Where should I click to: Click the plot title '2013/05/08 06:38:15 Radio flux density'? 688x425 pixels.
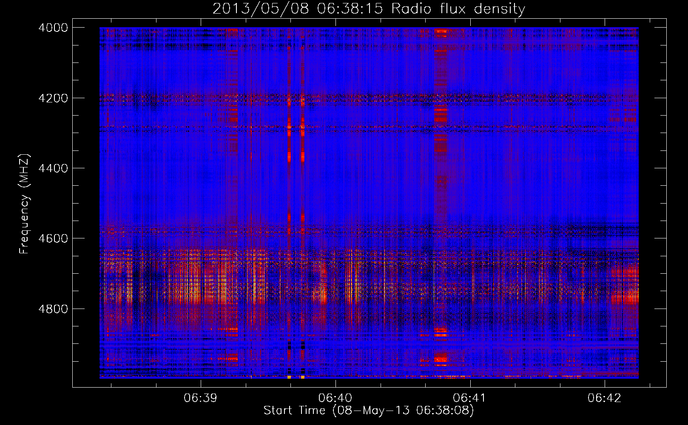[369, 8]
